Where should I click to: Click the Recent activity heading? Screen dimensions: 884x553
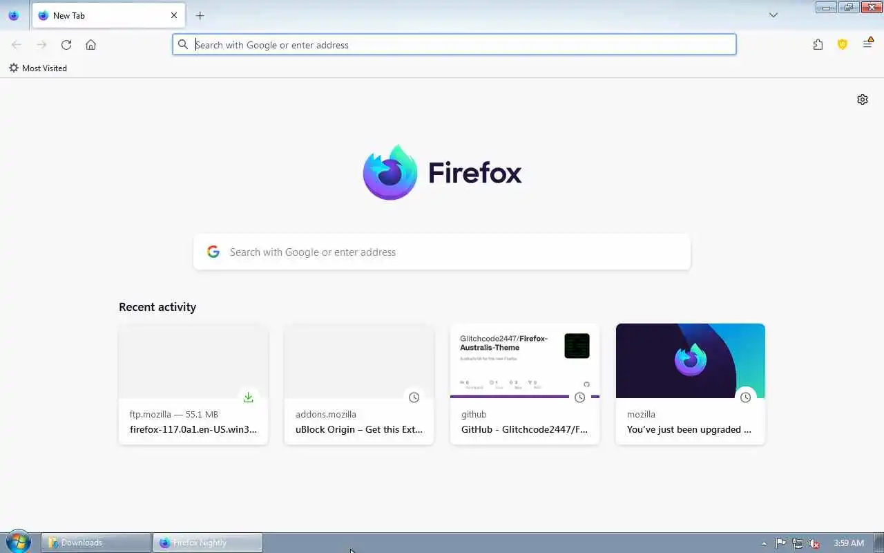157,307
